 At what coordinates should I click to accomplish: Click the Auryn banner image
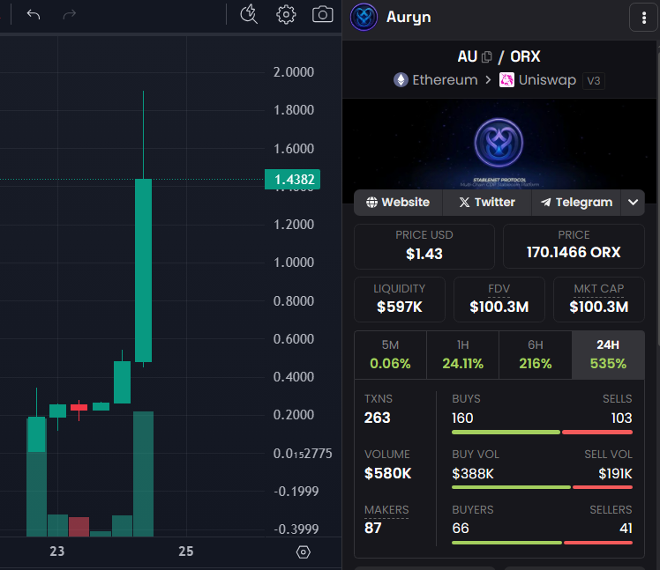[499, 144]
